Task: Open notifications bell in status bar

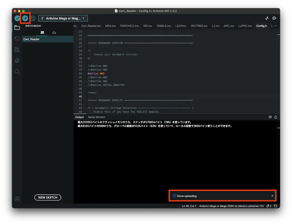Action: coord(269,206)
